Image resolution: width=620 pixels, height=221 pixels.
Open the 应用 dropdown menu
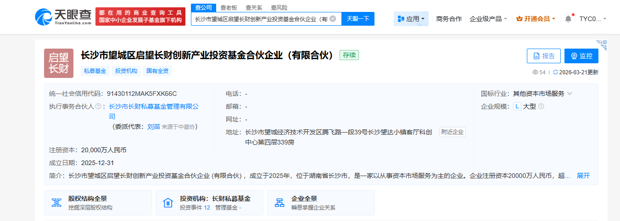(x=411, y=19)
